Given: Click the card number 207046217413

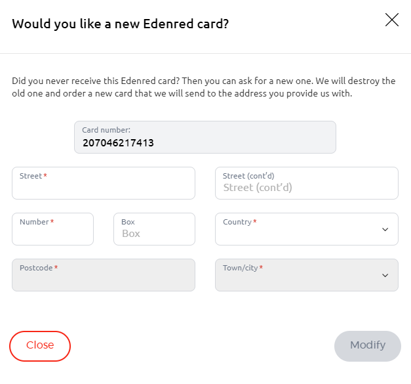Looking at the screenshot, I should coord(118,142).
